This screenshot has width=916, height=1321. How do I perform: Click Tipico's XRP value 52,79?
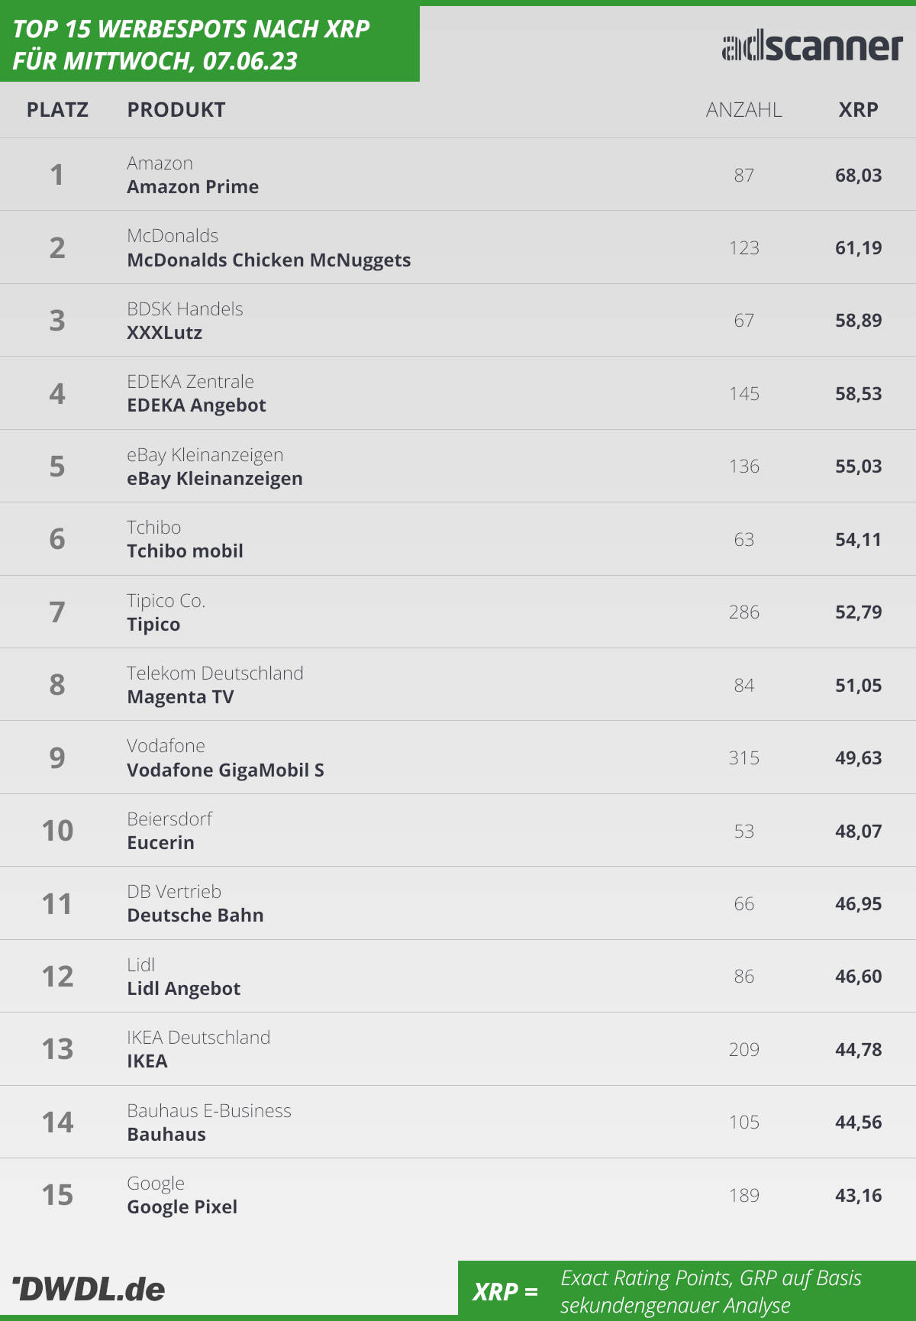click(858, 612)
